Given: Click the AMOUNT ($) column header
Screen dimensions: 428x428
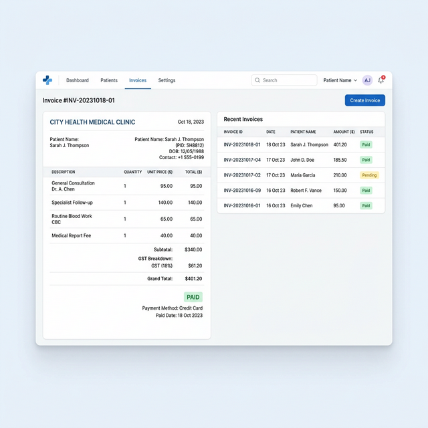Looking at the screenshot, I should 344,132.
